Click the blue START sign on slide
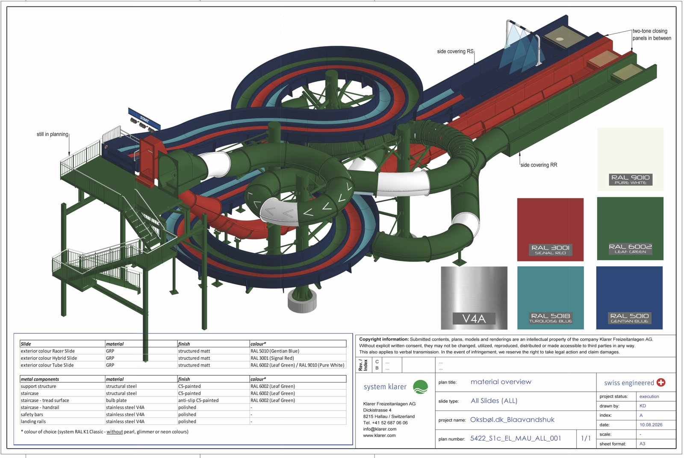The height and width of the screenshot is (458, 684). tap(144, 119)
